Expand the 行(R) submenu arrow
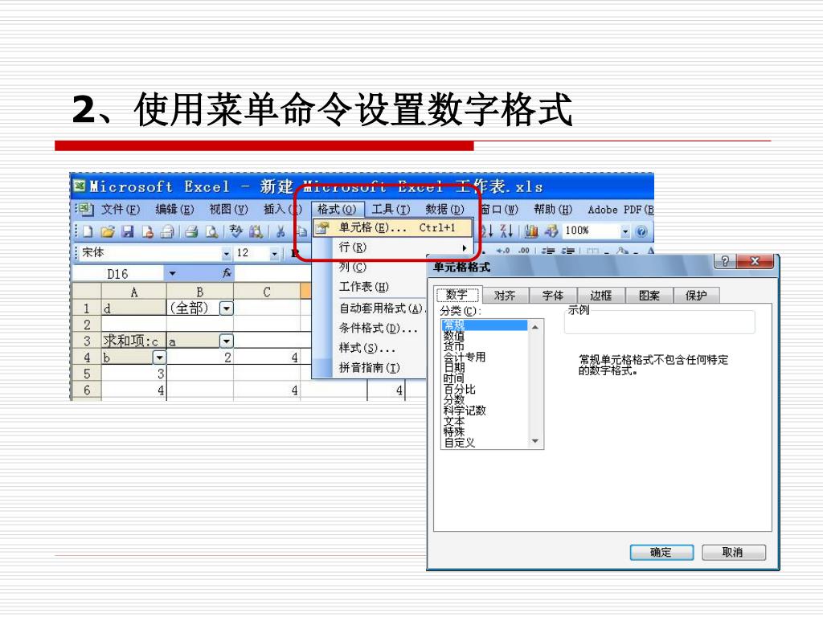 [x=464, y=247]
